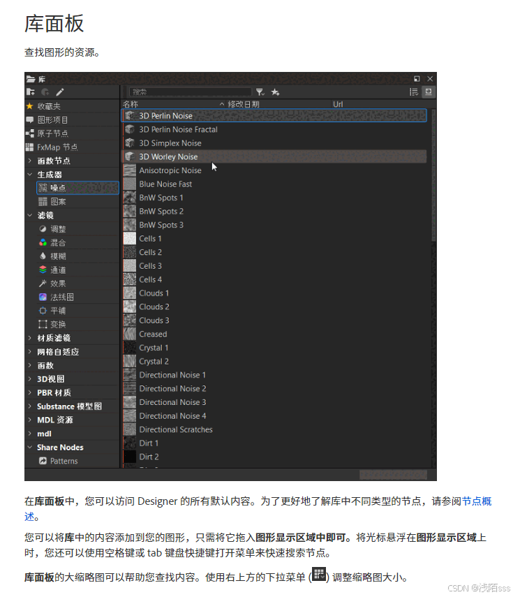Undock the library panel
The width and height of the screenshot is (520, 597).
click(x=417, y=79)
